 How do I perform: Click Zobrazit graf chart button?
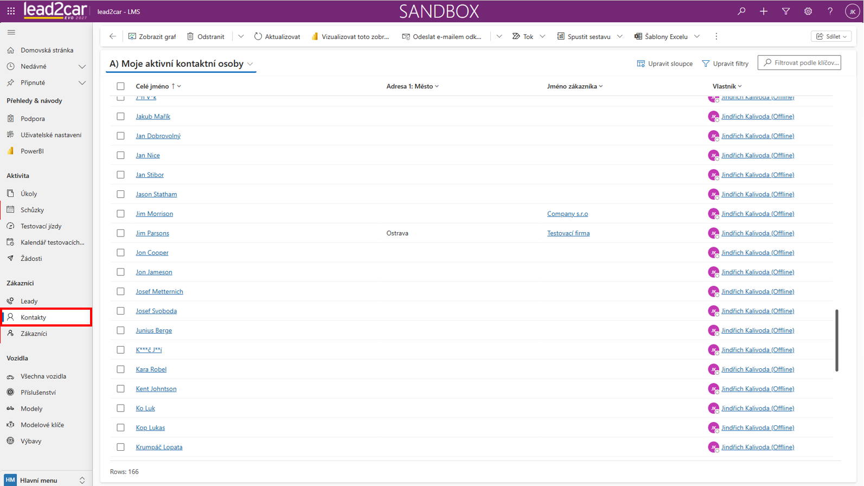tap(152, 36)
